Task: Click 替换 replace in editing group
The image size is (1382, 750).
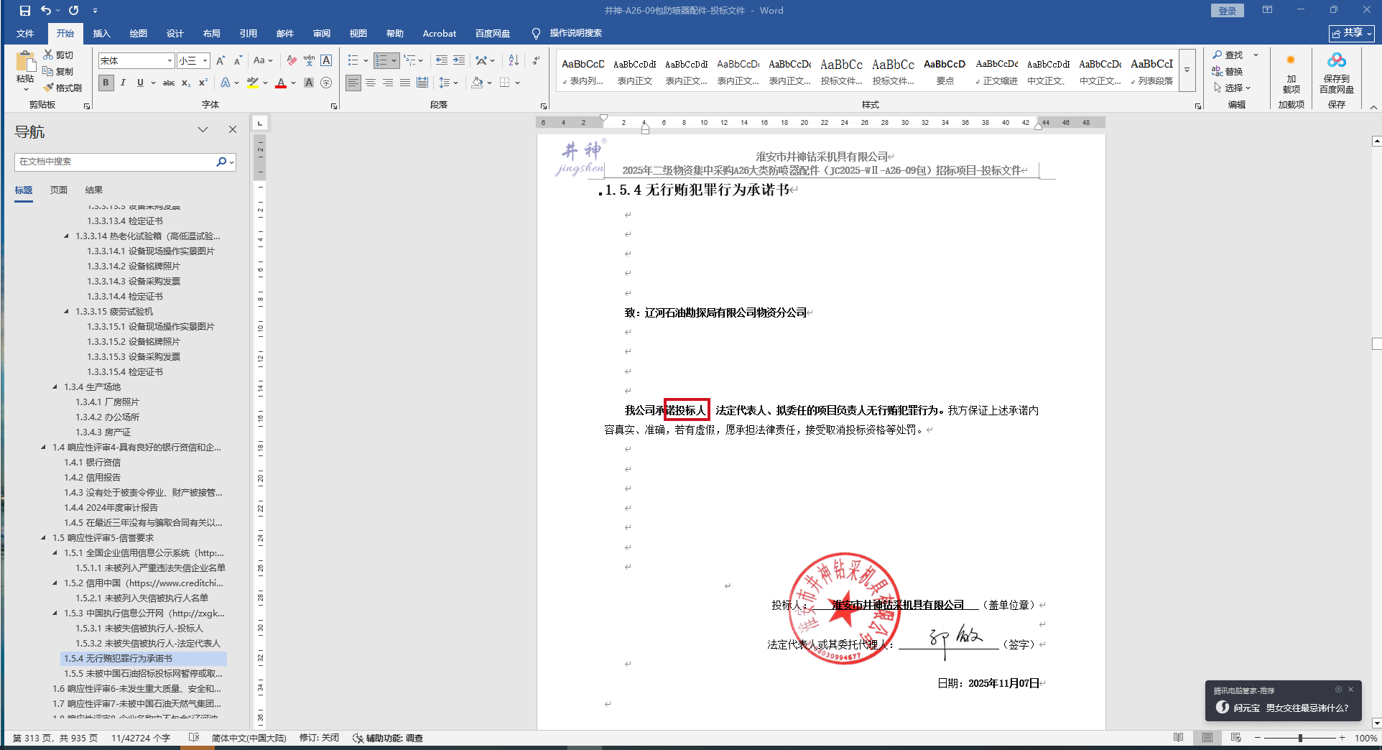Action: pos(1228,71)
